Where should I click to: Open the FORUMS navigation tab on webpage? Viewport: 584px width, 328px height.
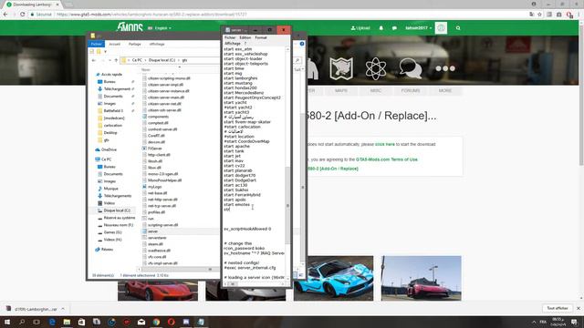(x=411, y=91)
